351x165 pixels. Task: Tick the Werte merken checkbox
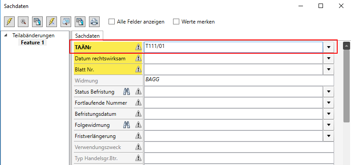coord(176,22)
